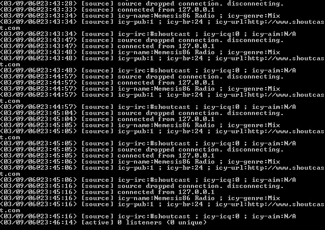
Task: Select the 23:43:48 icy-irc #shoutcast line
Action: pyautogui.click(x=148, y=70)
